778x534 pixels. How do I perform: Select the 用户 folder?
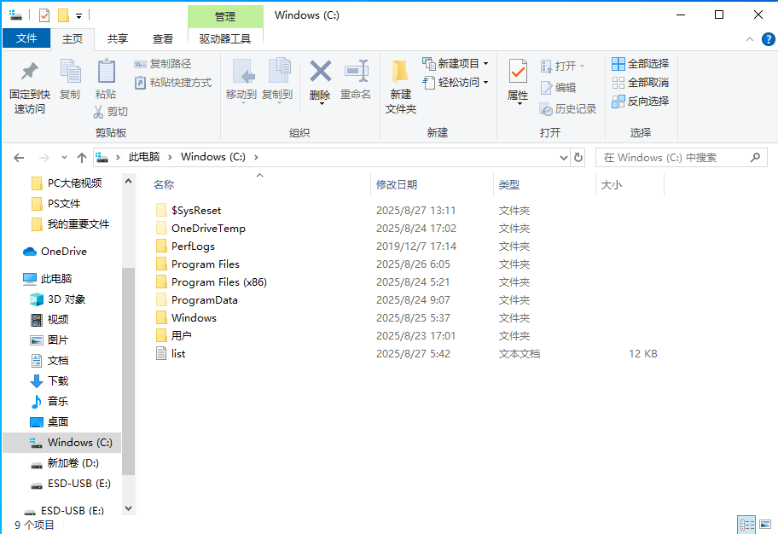pos(181,335)
